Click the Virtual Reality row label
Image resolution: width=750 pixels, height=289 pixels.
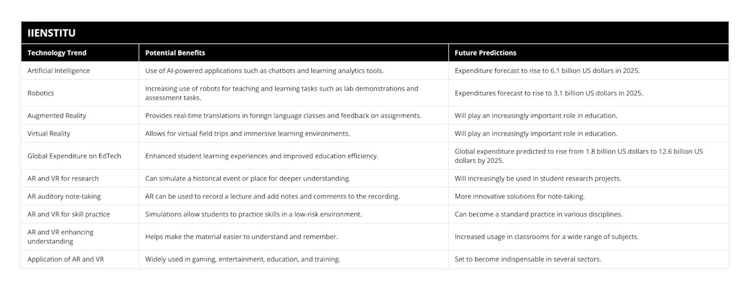[50, 134]
